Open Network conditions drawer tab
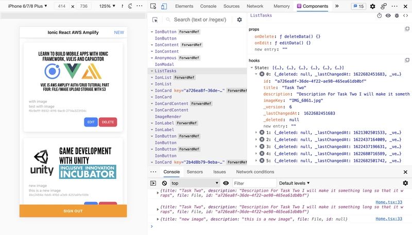The height and width of the screenshot is (235, 412). point(255,172)
